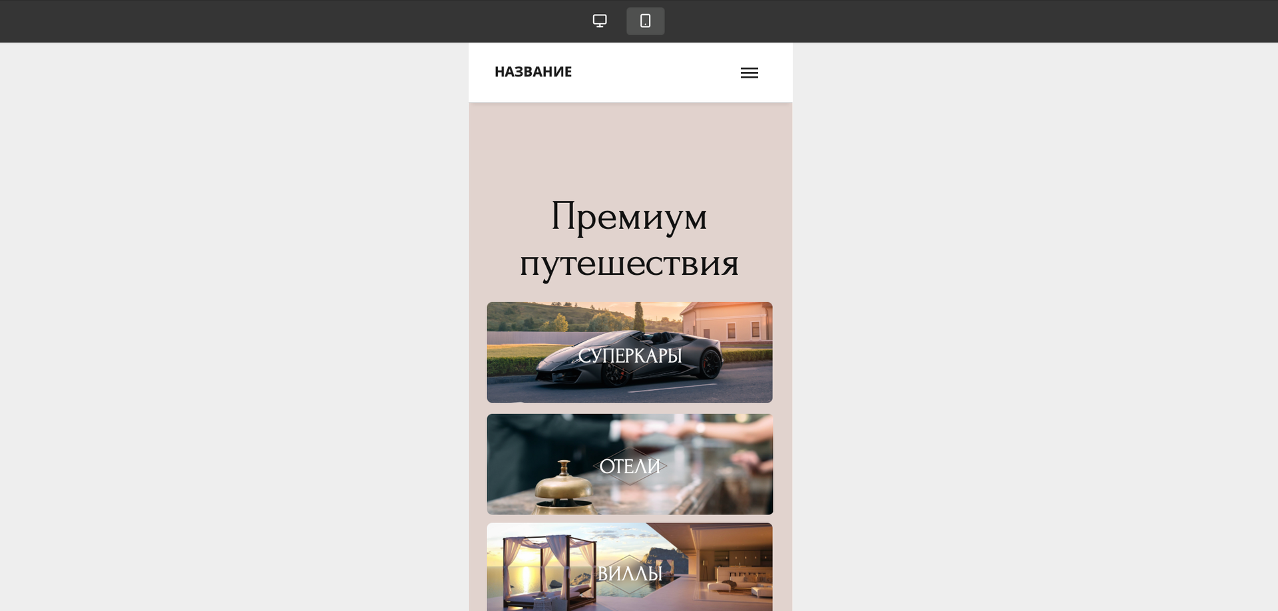Select the mobile preview icon
This screenshot has height=611, width=1278.
(645, 21)
